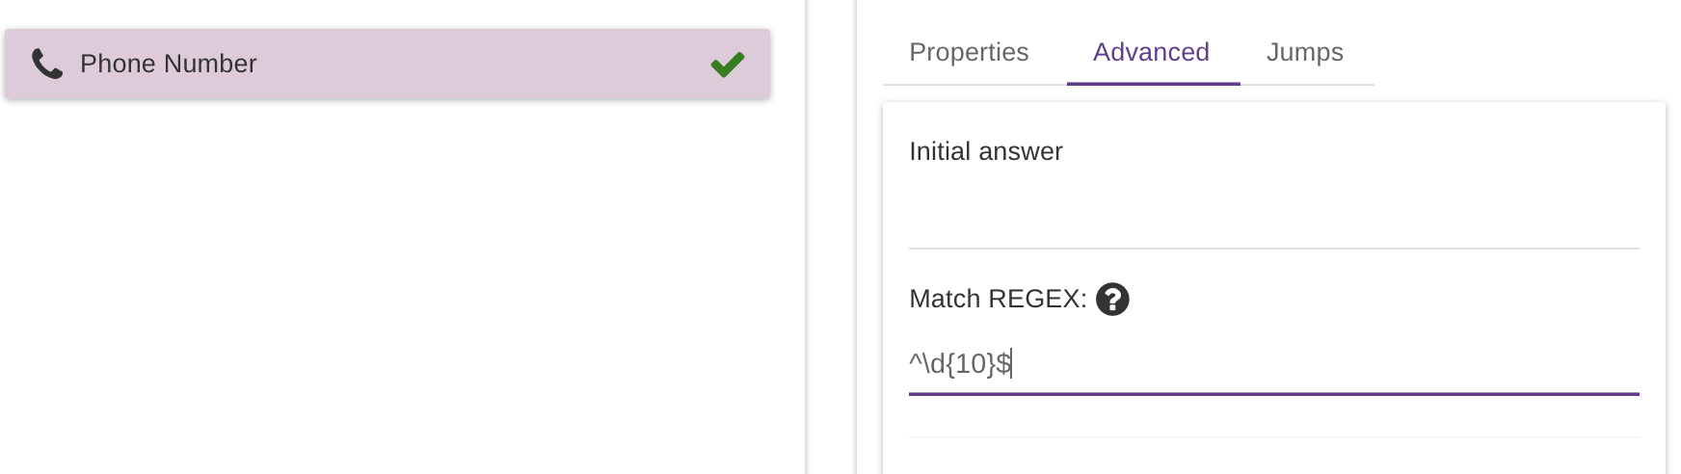This screenshot has width=1681, height=474.
Task: Open the Match REGEX help question mark
Action: [x=1112, y=300]
